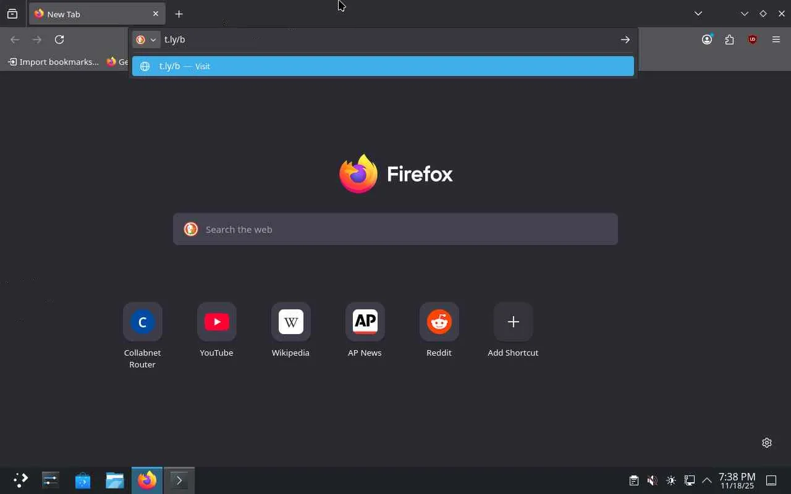Open the Firefox account icon
The image size is (791, 494).
pyautogui.click(x=707, y=40)
